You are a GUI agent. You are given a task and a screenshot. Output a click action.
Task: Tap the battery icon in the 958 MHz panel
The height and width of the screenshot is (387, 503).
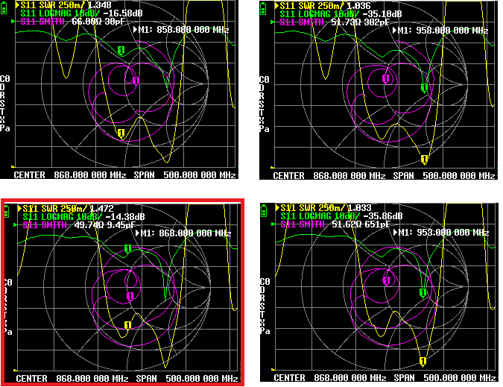(x=263, y=9)
